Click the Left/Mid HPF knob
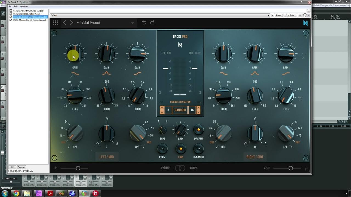The width and height of the screenshot is (351, 197). click(75, 134)
